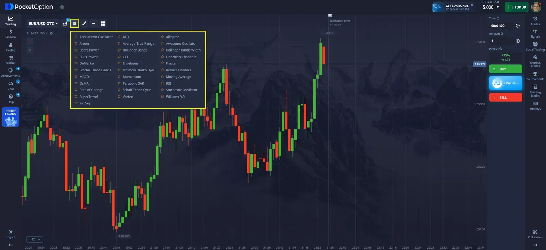Open Achievements in left sidebar
The height and width of the screenshot is (250, 546).
tap(11, 72)
